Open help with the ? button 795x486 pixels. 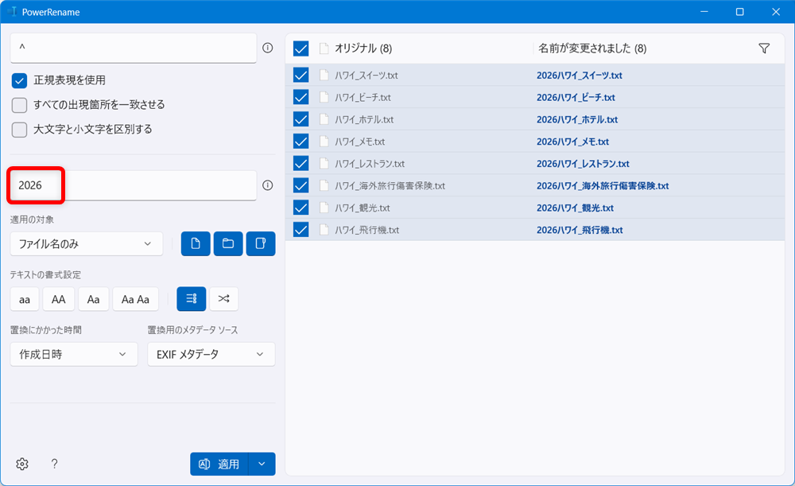tap(53, 464)
